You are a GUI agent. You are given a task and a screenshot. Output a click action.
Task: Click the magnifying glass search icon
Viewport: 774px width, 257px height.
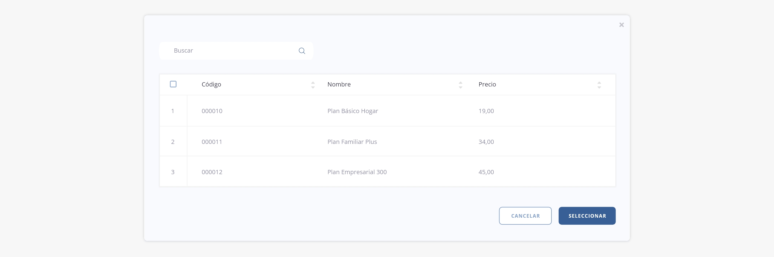tap(302, 51)
